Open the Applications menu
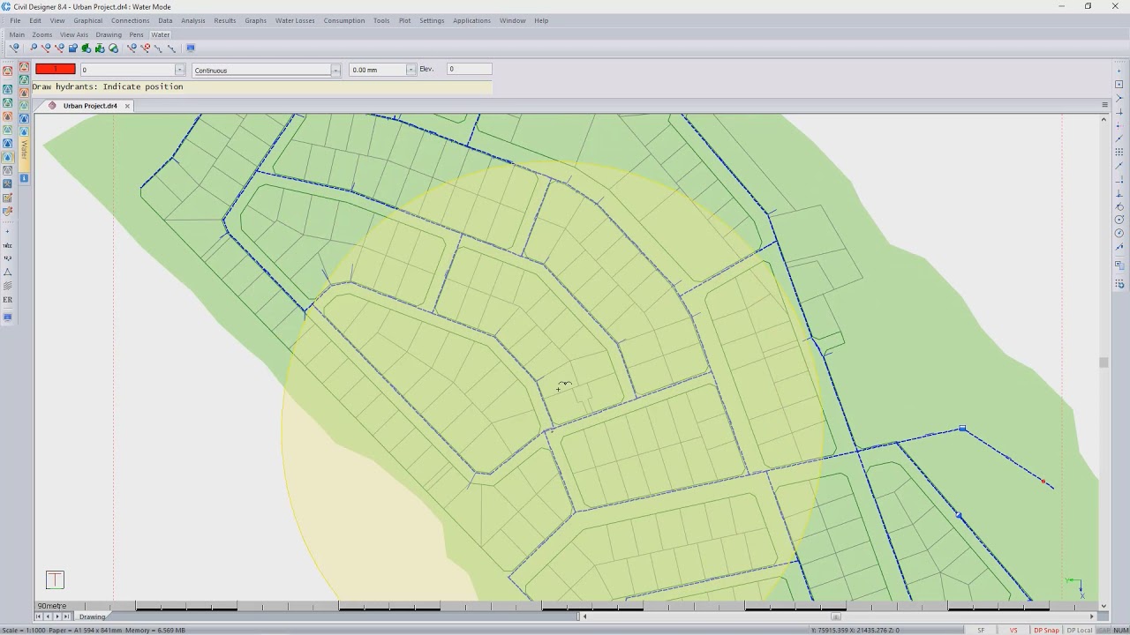Screen dimensions: 1130x635 click(x=471, y=20)
